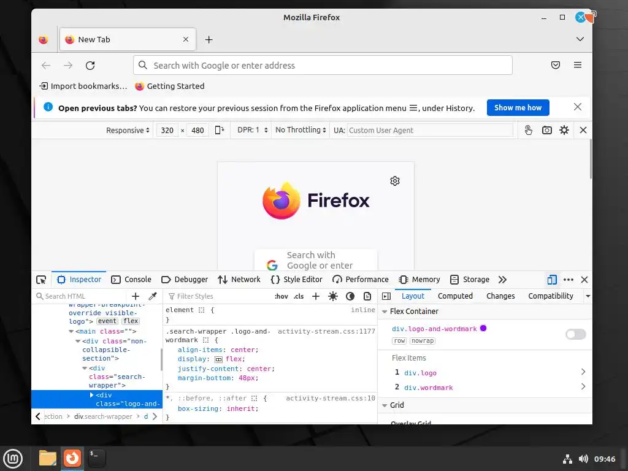Click the Show me how button

(x=518, y=108)
